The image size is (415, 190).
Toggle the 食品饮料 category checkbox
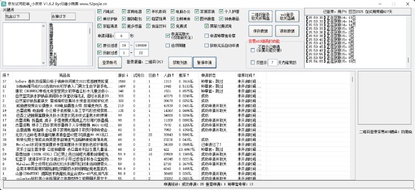[x=148, y=26]
